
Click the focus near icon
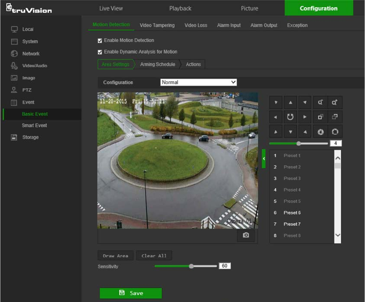click(320, 117)
